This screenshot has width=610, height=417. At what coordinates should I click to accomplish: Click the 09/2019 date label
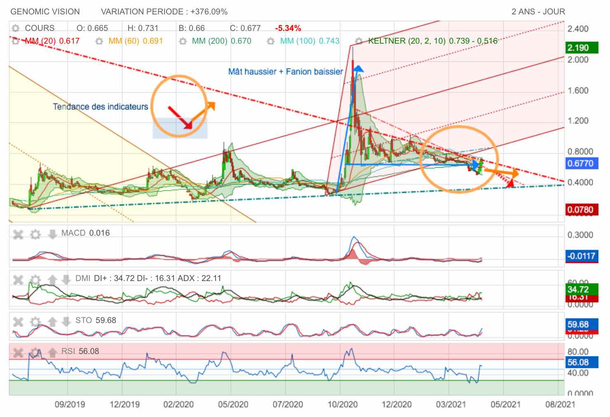pyautogui.click(x=70, y=404)
